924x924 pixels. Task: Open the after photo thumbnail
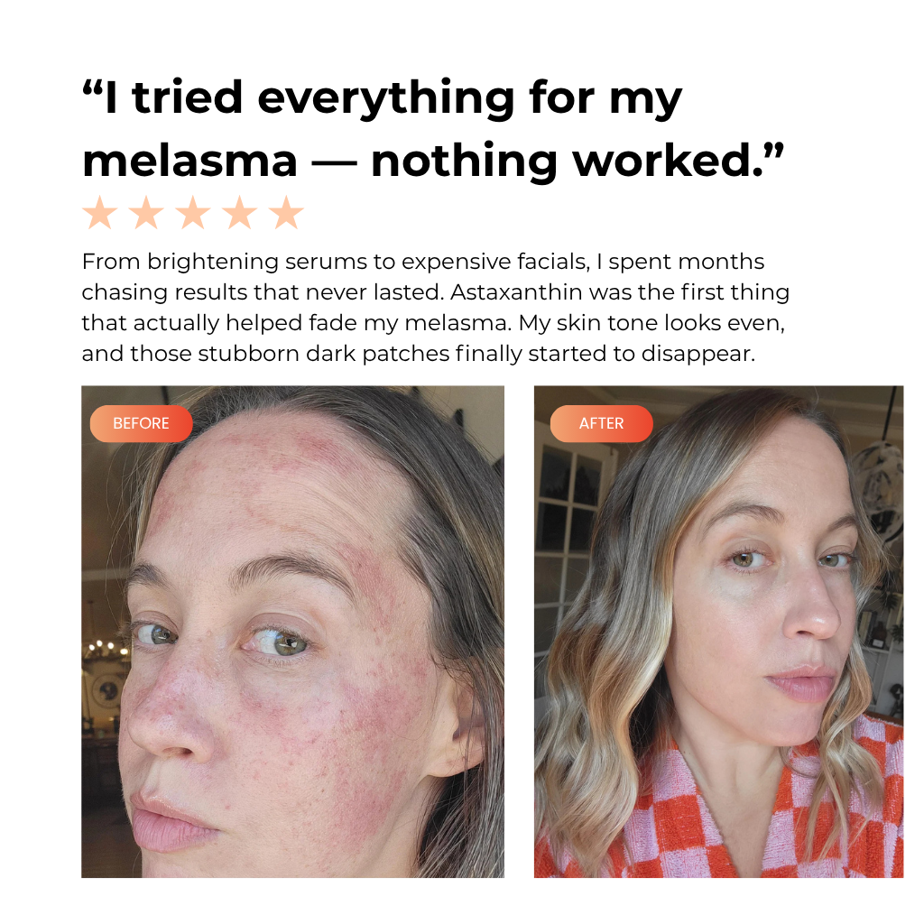click(718, 632)
